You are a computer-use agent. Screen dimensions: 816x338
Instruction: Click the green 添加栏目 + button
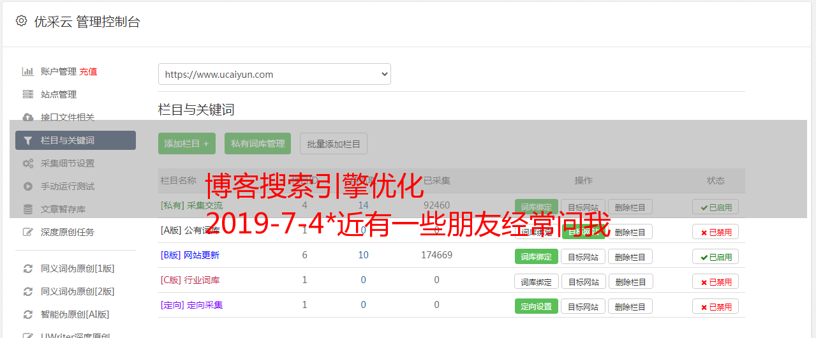187,143
